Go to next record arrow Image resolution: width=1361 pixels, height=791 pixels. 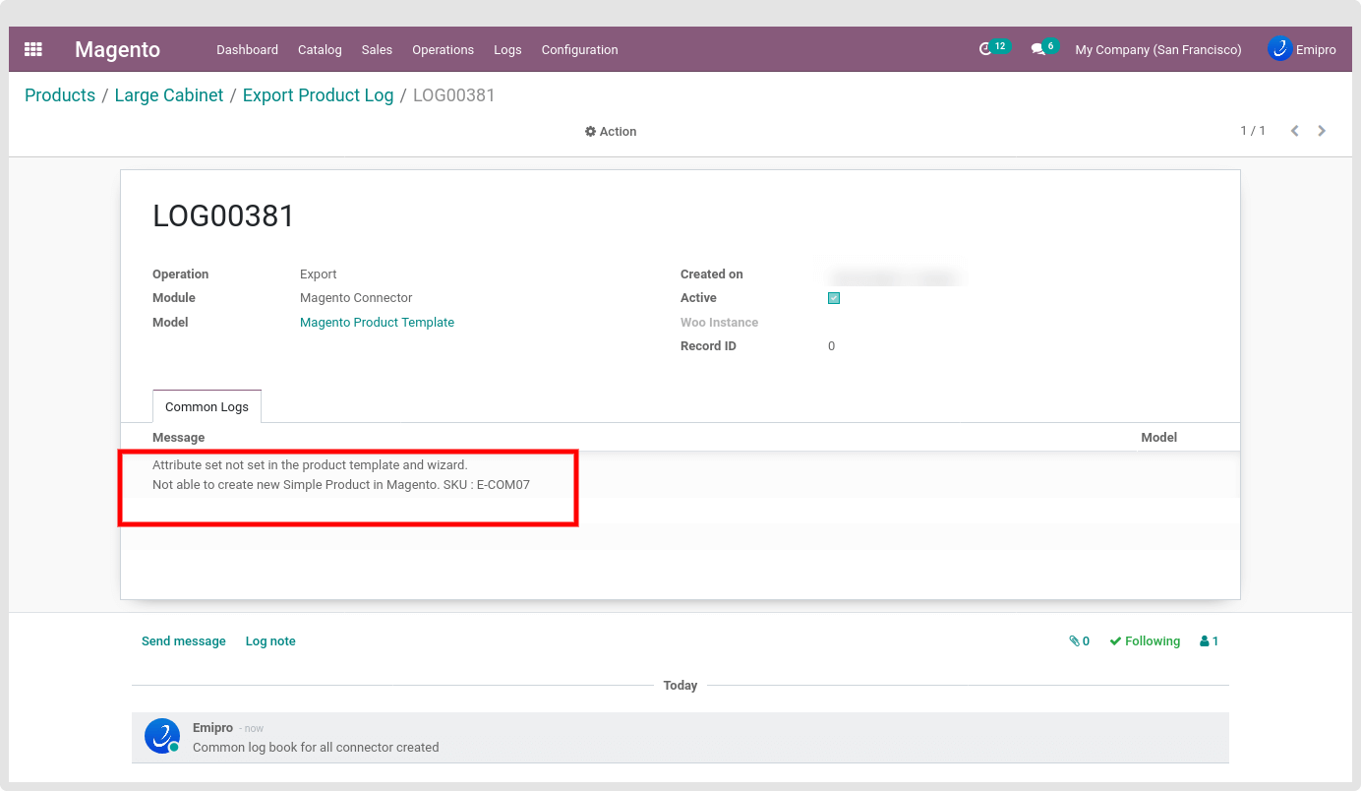pyautogui.click(x=1322, y=131)
